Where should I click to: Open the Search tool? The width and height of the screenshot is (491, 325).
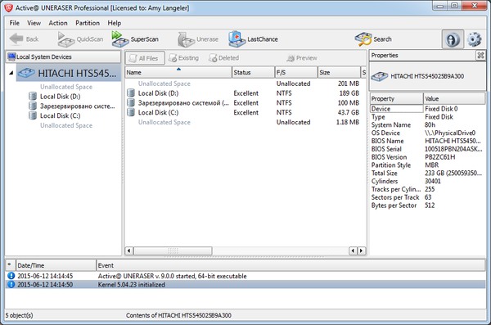coord(373,39)
